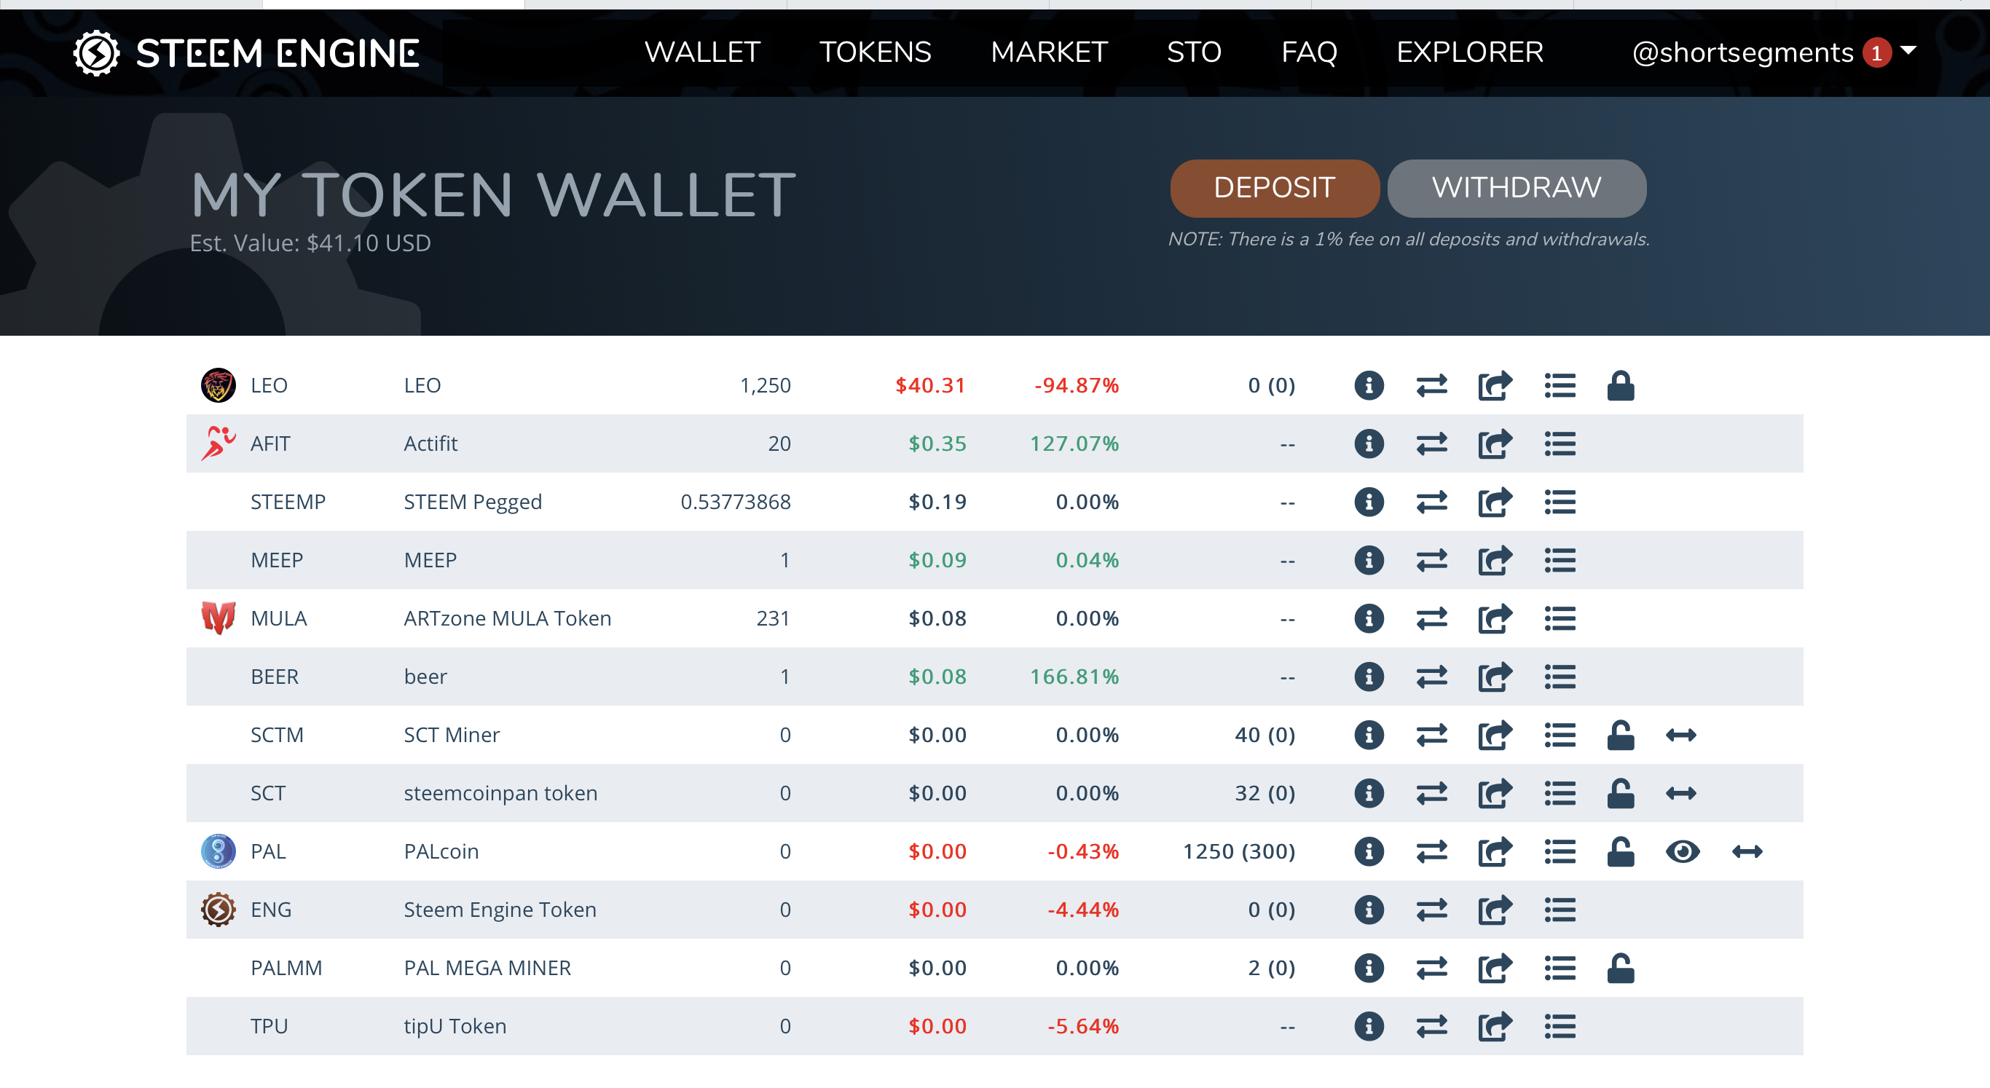The image size is (1990, 1088).
Task: Click trade arrows icon in AFIT row
Action: [x=1431, y=444]
